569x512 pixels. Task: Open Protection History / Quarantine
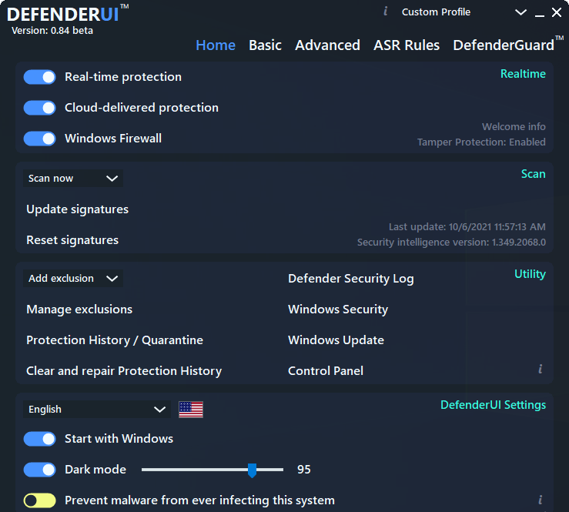click(115, 340)
